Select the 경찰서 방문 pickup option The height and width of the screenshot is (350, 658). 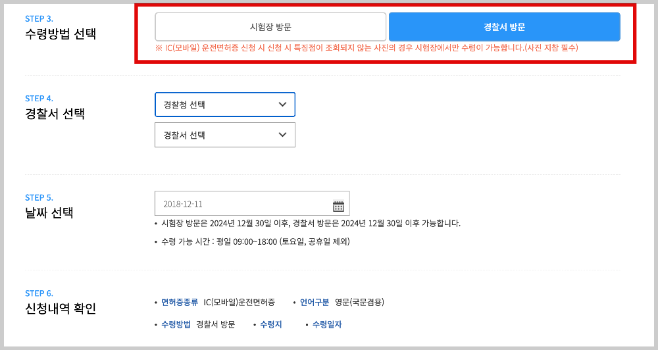505,27
